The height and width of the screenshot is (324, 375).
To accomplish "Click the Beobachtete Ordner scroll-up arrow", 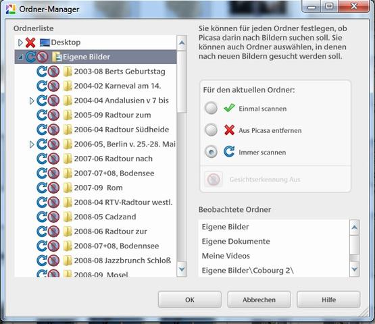I will point(355,227).
